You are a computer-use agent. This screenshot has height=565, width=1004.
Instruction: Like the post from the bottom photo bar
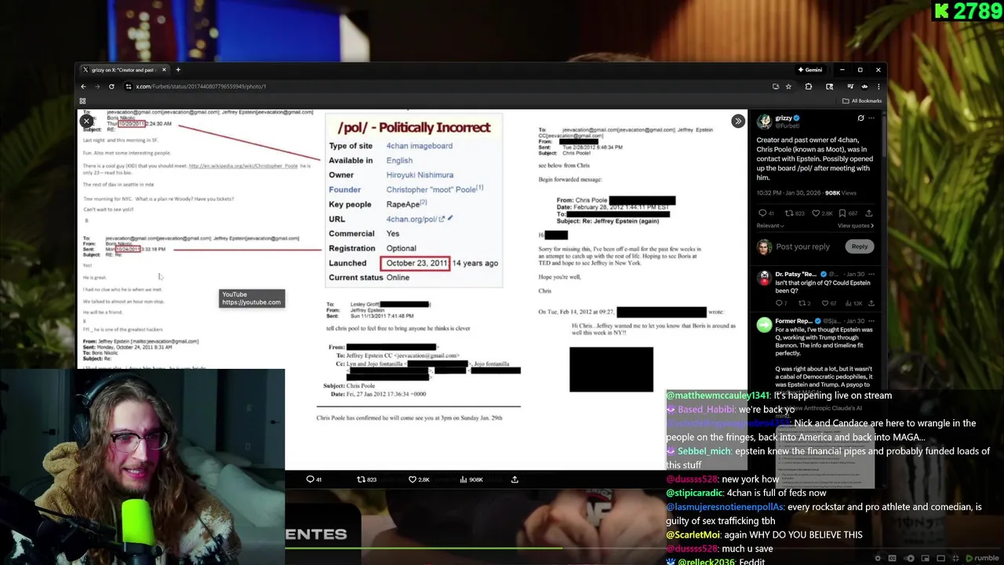419,479
